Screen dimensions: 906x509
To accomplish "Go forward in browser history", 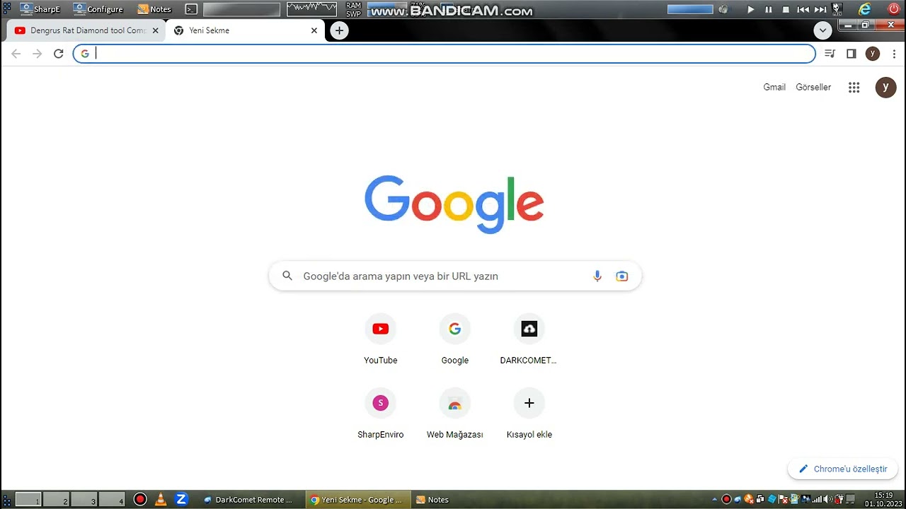I will pos(37,54).
